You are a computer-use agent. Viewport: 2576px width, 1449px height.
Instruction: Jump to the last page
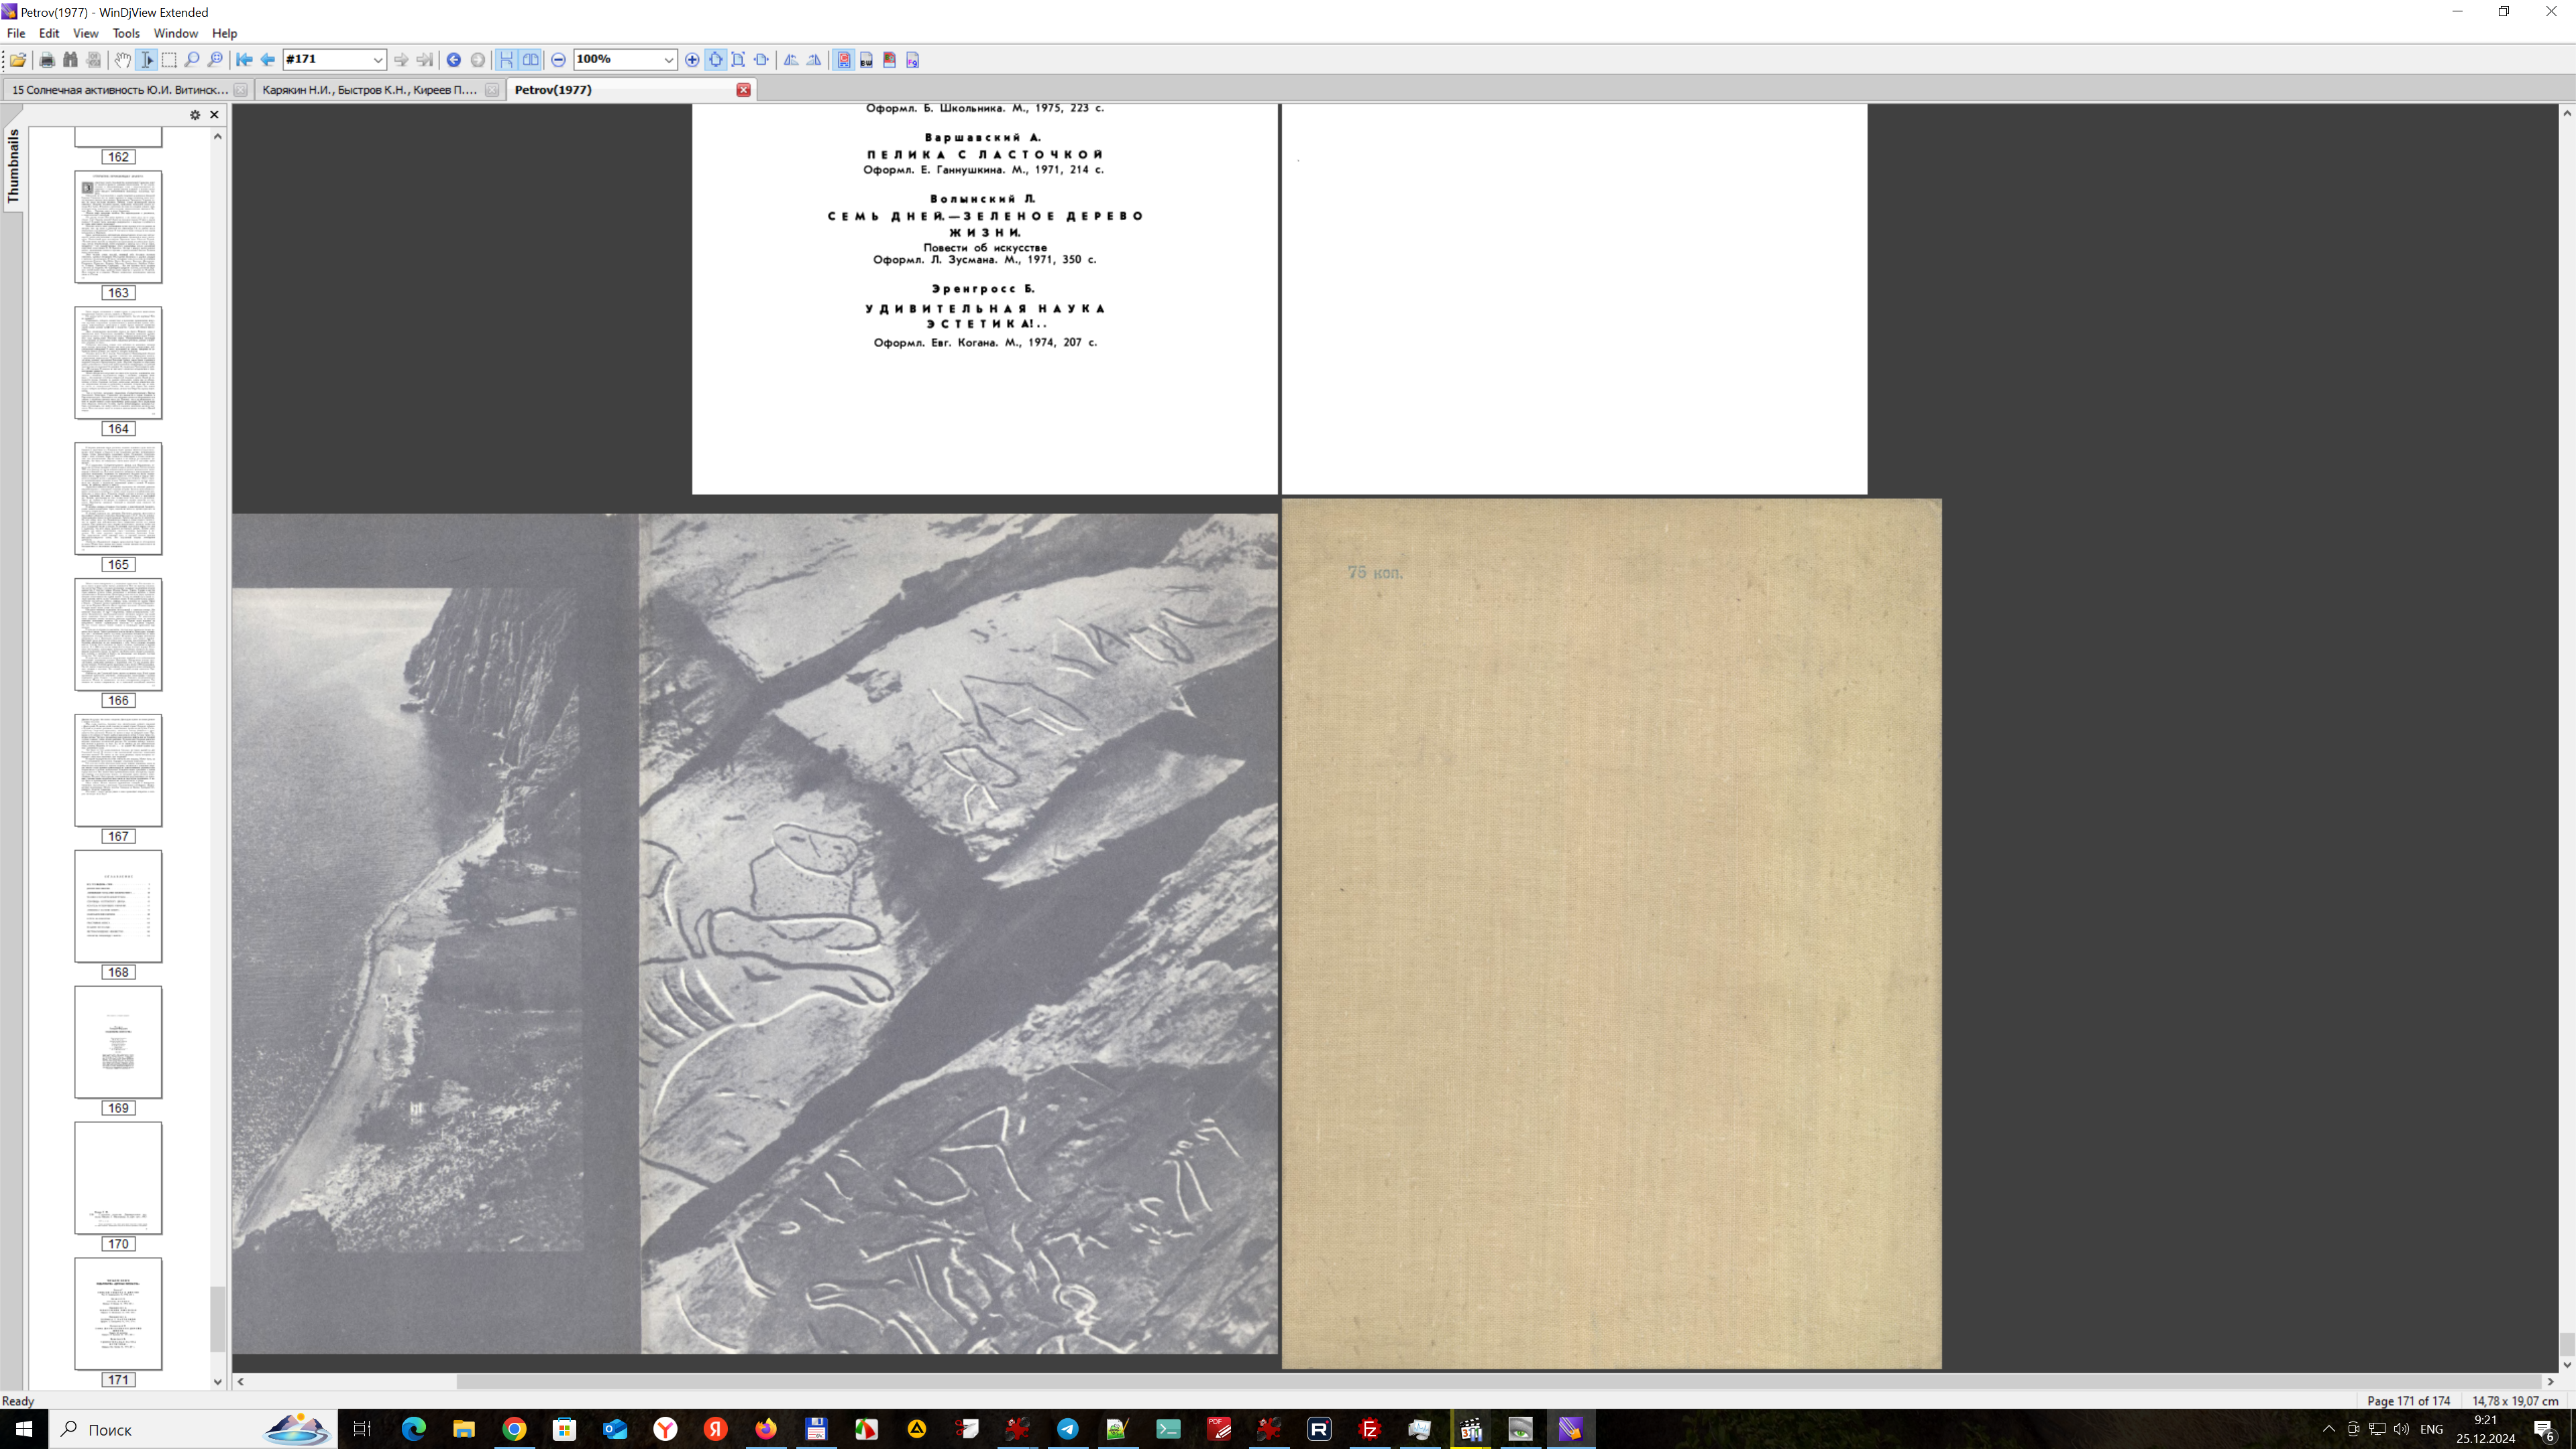[424, 60]
